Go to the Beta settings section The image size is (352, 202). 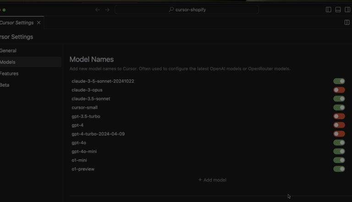click(5, 85)
